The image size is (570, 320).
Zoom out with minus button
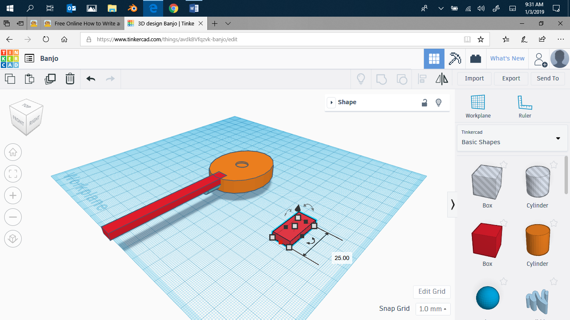click(13, 217)
